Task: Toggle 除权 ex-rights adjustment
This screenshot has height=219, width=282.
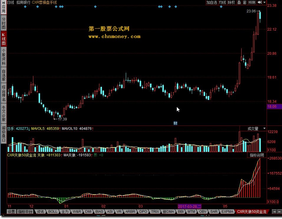Action: (231, 2)
